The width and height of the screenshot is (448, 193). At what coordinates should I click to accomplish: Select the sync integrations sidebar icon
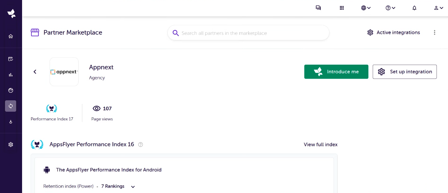tap(11, 106)
